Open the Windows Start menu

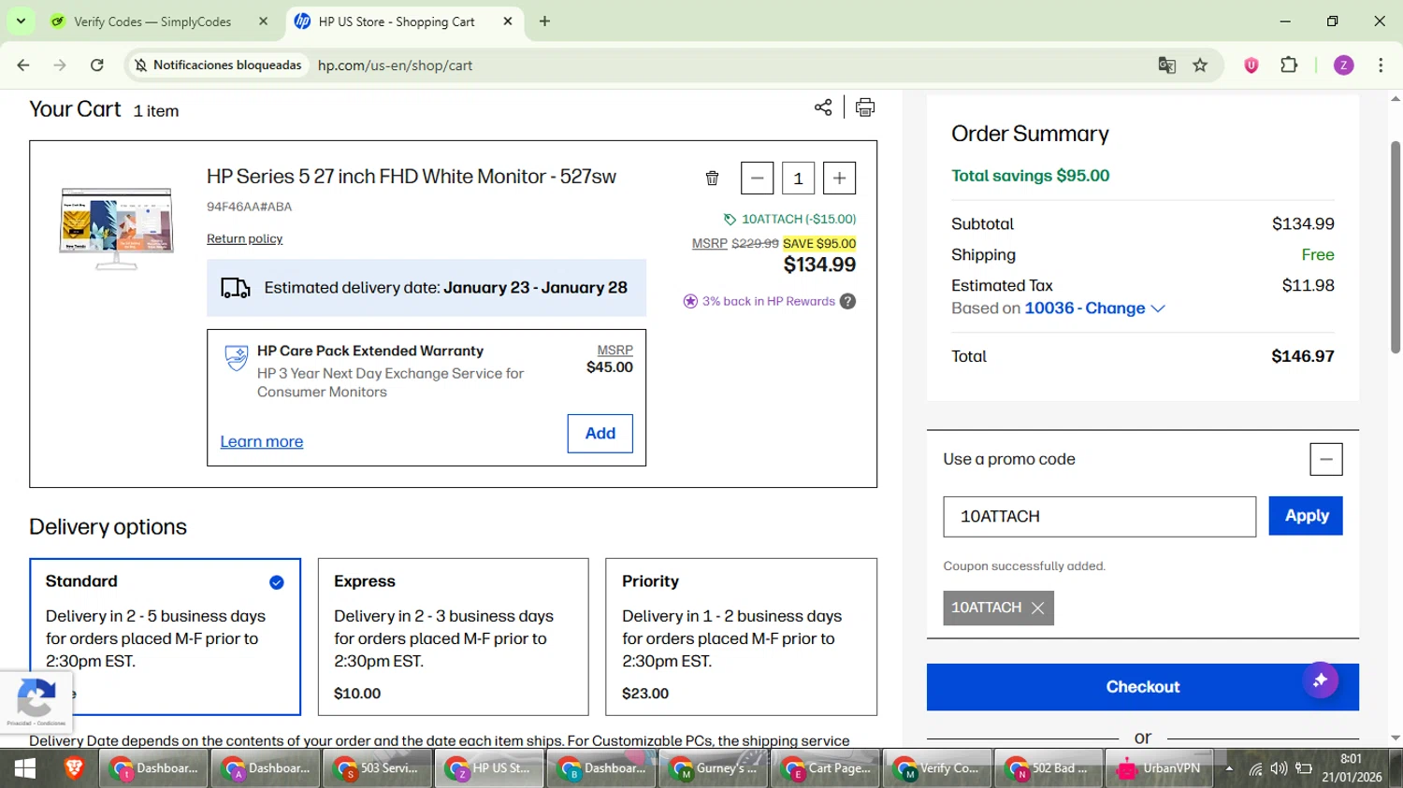coord(25,768)
